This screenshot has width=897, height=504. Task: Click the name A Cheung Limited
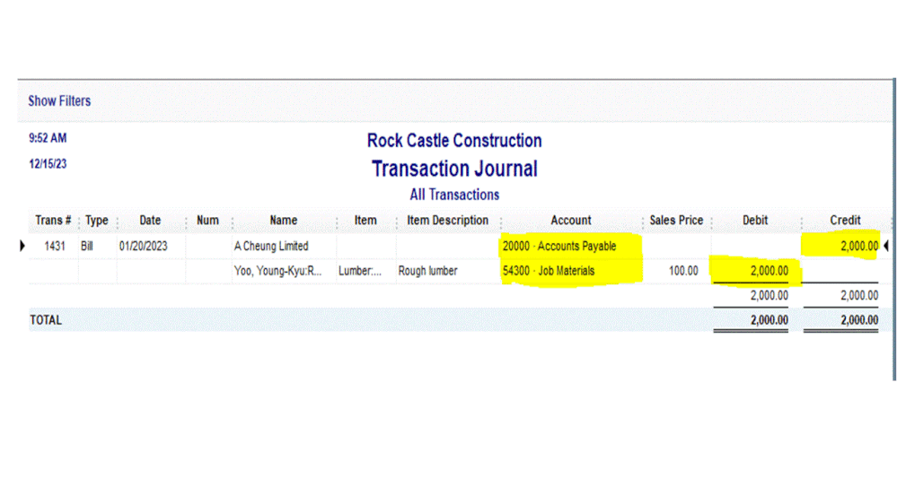coord(271,247)
